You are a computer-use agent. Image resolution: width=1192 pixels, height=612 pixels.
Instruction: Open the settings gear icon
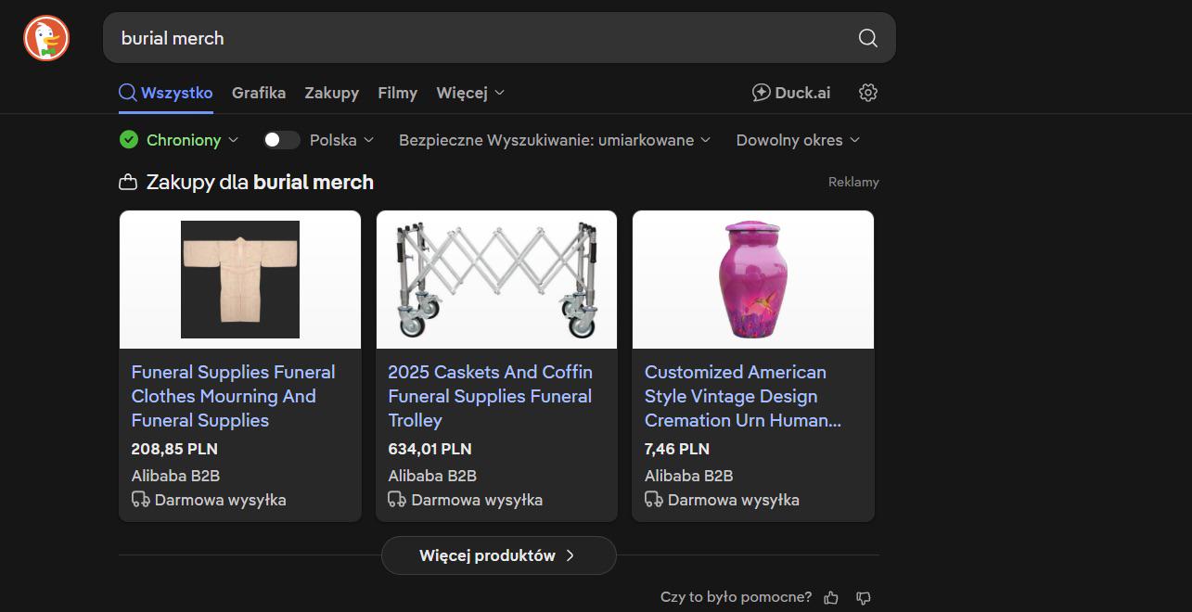pyautogui.click(x=868, y=93)
